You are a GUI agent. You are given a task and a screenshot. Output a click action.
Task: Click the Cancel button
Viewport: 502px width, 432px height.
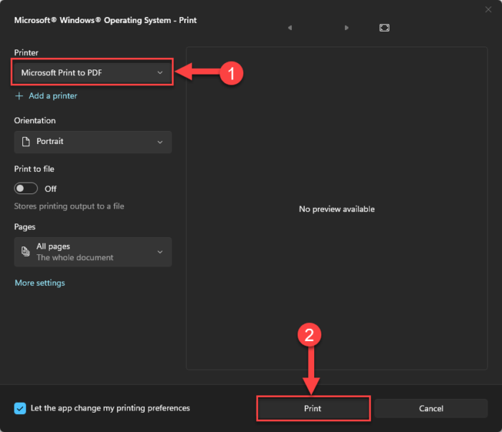[x=431, y=408]
